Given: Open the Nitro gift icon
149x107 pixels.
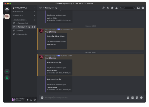Looking at the screenshot, I should click(128, 98).
